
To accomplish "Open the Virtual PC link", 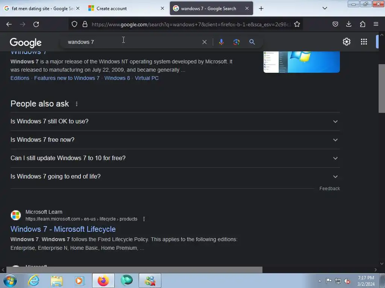I will [147, 78].
